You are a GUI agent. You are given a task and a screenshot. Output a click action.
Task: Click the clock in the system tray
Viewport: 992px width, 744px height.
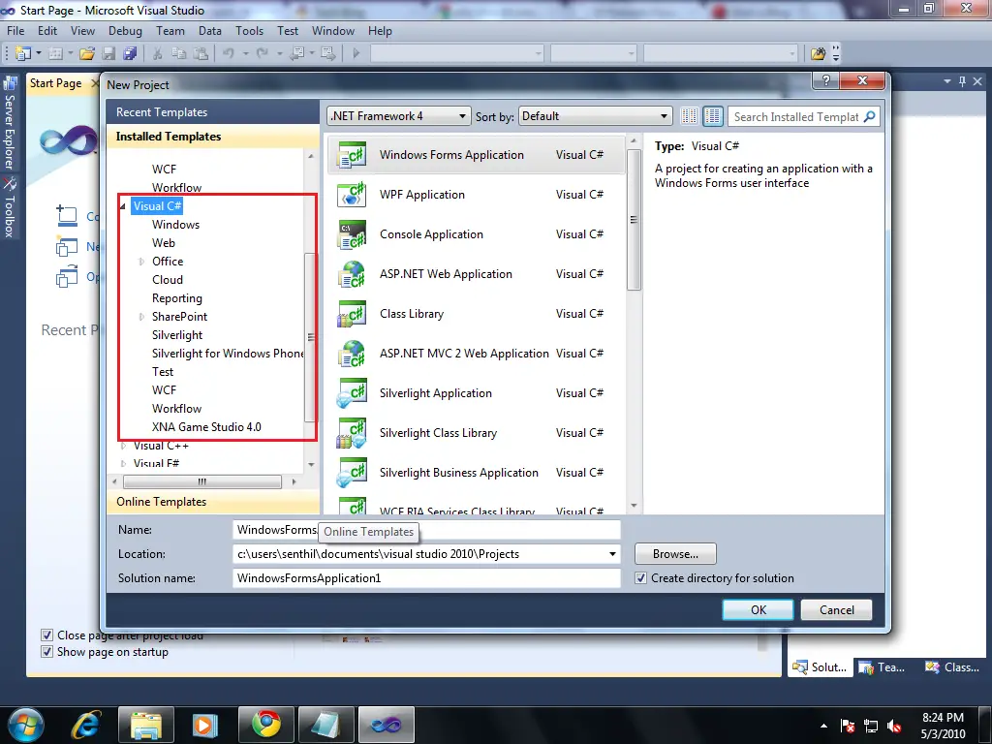click(943, 726)
